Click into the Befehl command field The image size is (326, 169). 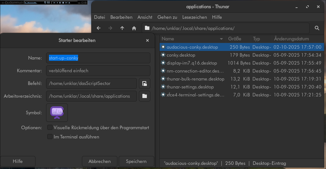click(91, 83)
